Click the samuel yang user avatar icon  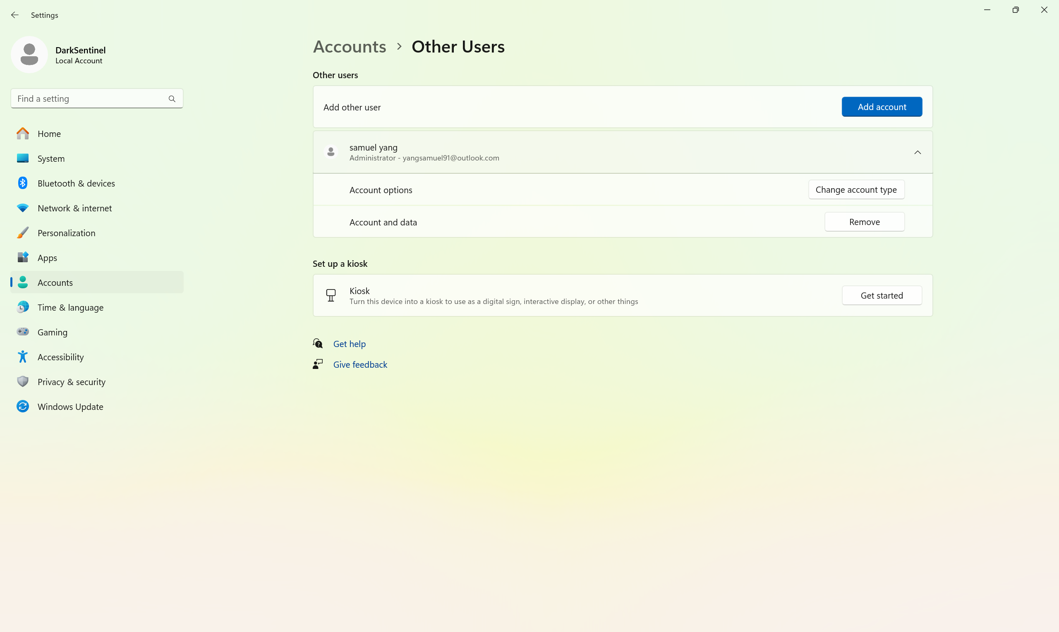pyautogui.click(x=331, y=152)
